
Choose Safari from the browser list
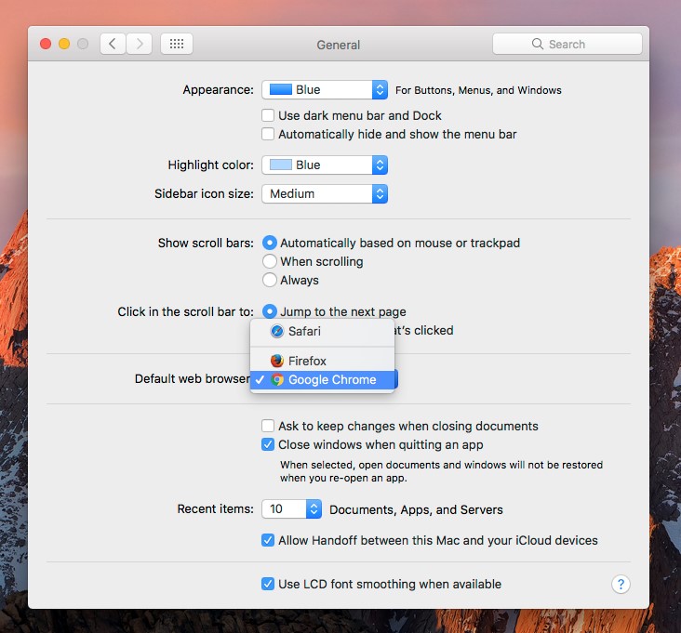click(304, 331)
